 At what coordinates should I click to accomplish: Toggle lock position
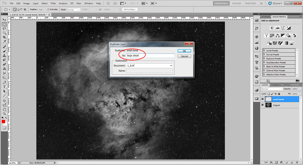coord(275,94)
